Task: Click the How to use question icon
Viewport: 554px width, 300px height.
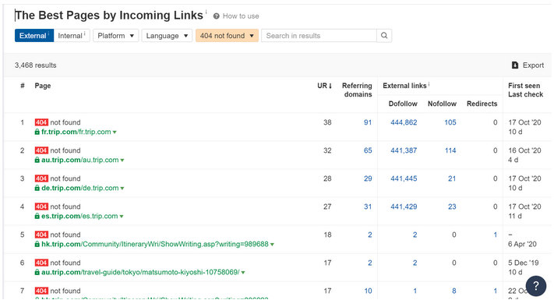Action: point(217,16)
